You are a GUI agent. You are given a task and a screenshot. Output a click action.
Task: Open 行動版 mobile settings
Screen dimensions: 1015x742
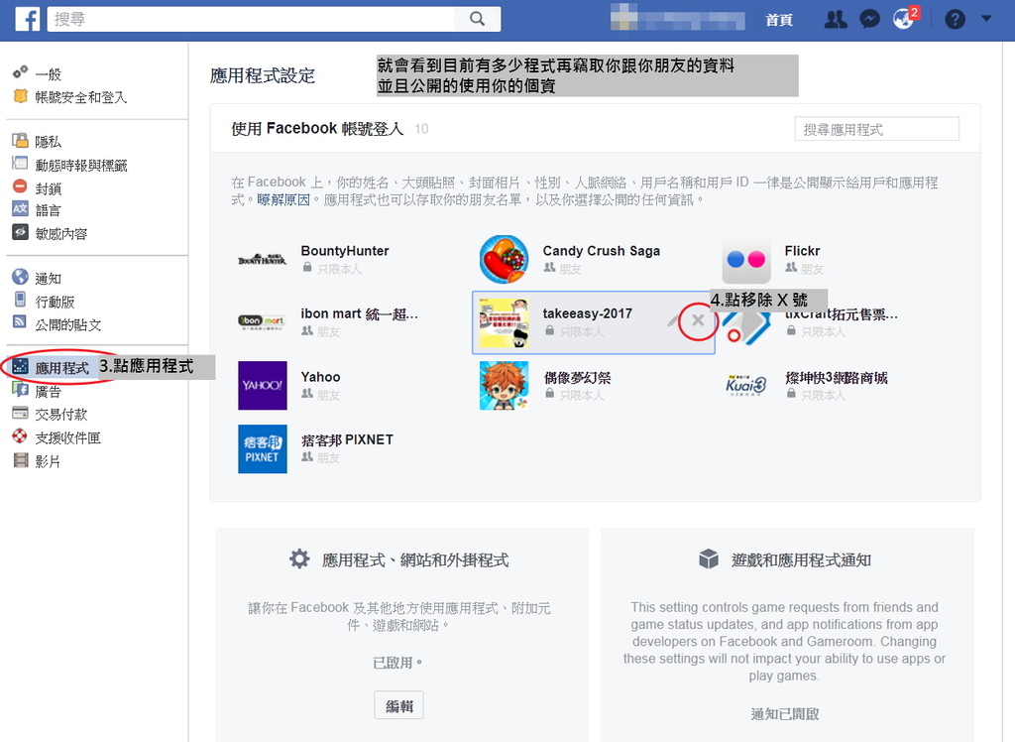pos(55,302)
